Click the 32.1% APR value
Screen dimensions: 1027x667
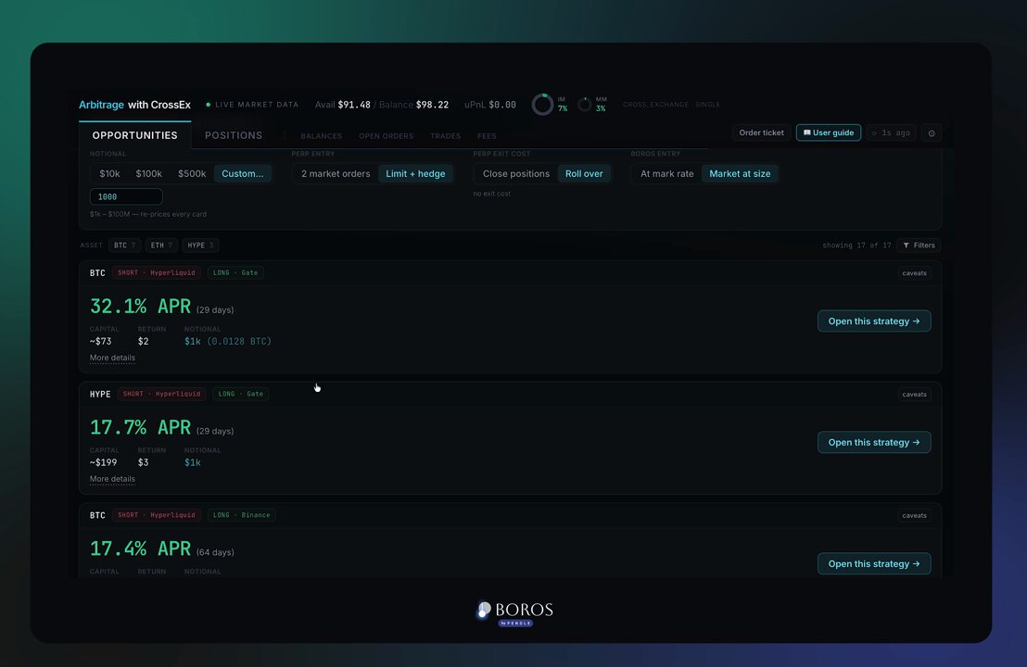coord(140,307)
